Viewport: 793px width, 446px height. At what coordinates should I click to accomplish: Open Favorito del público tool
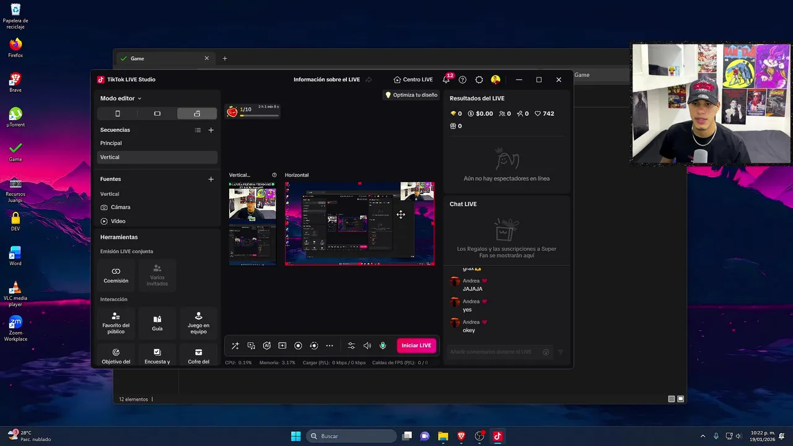116,323
